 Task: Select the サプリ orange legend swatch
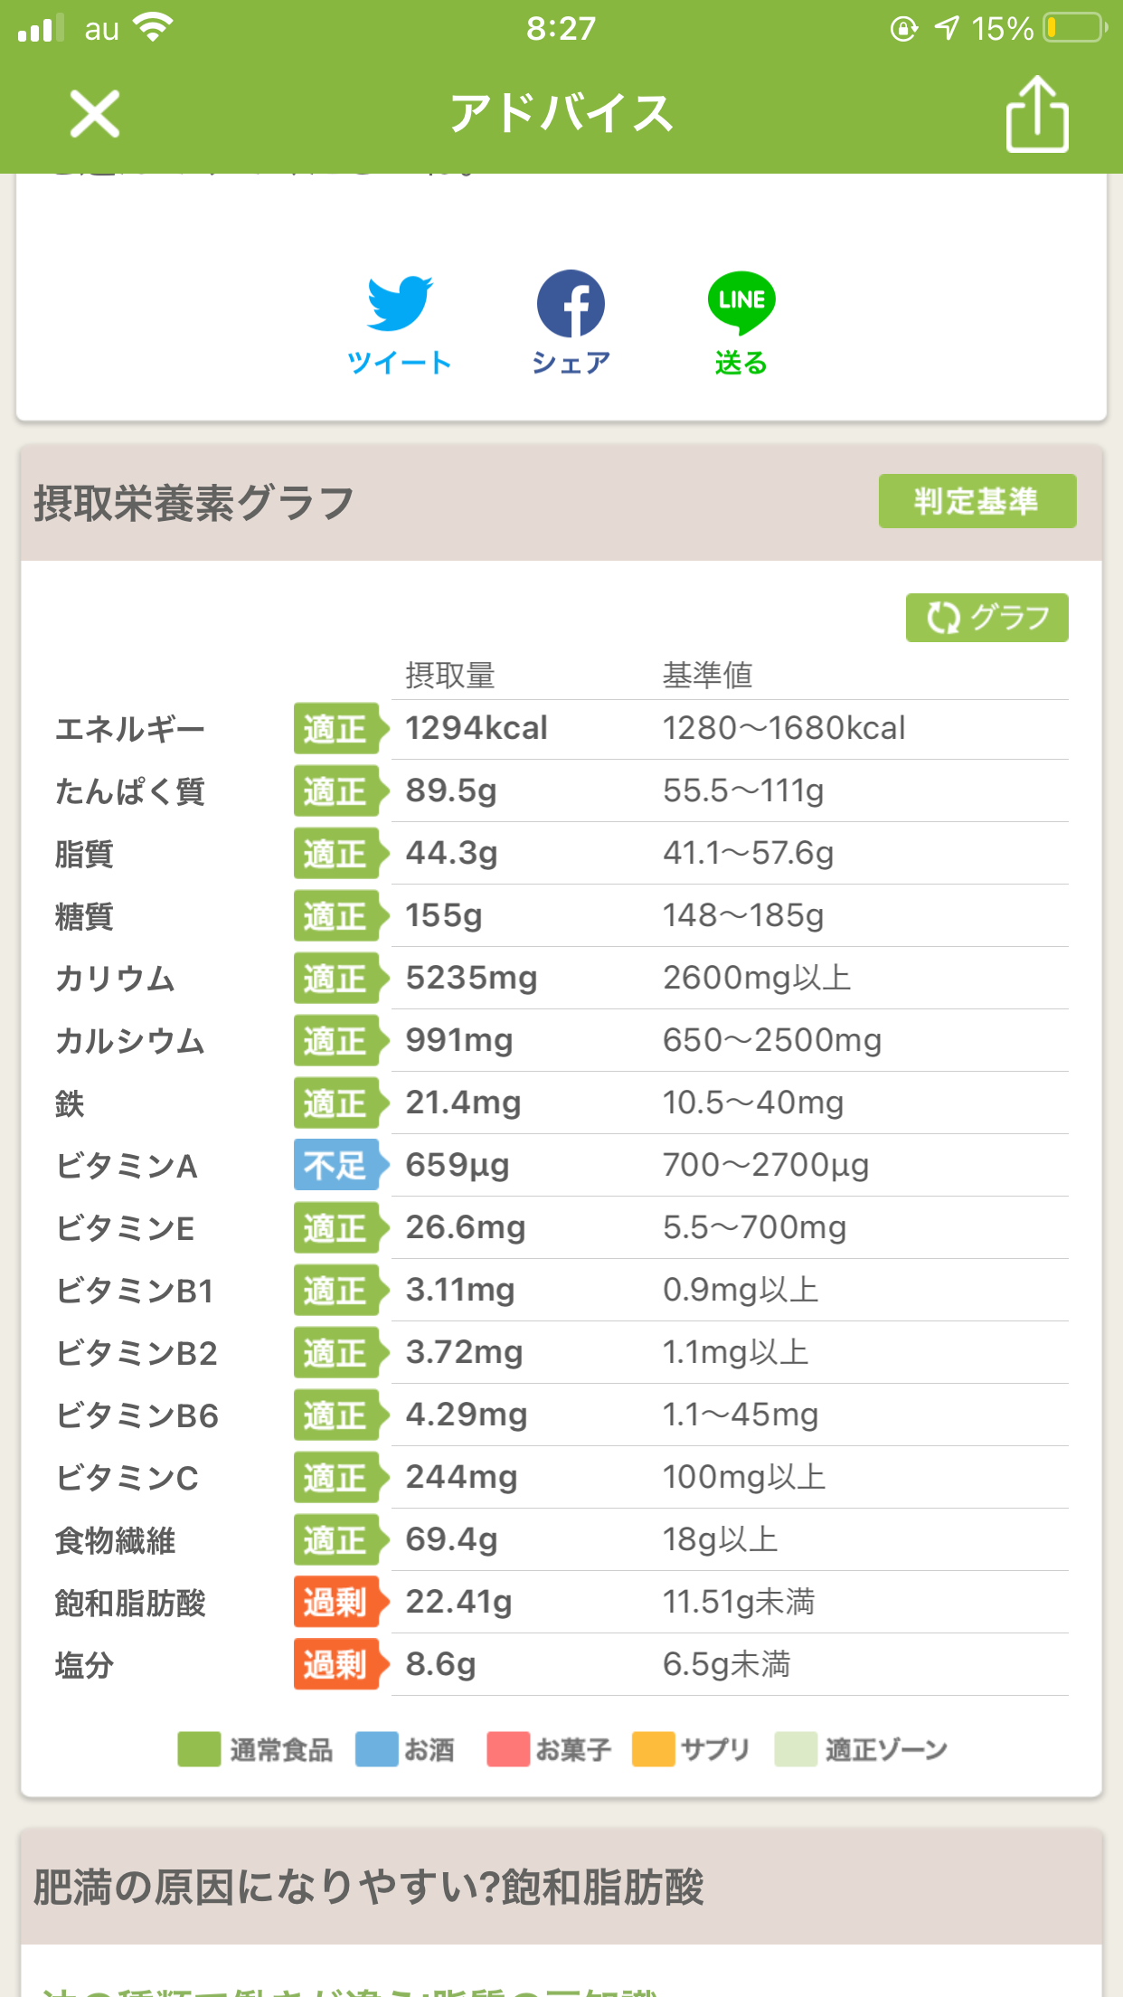click(653, 1749)
